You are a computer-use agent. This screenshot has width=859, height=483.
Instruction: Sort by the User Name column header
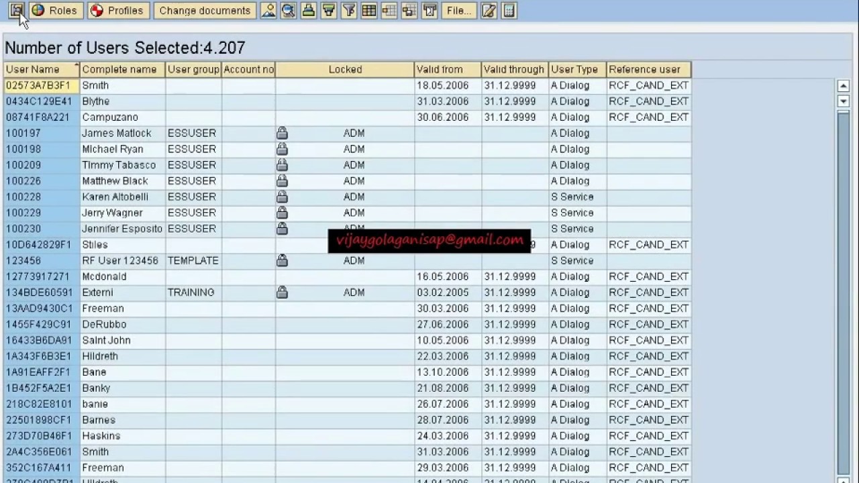click(x=42, y=69)
